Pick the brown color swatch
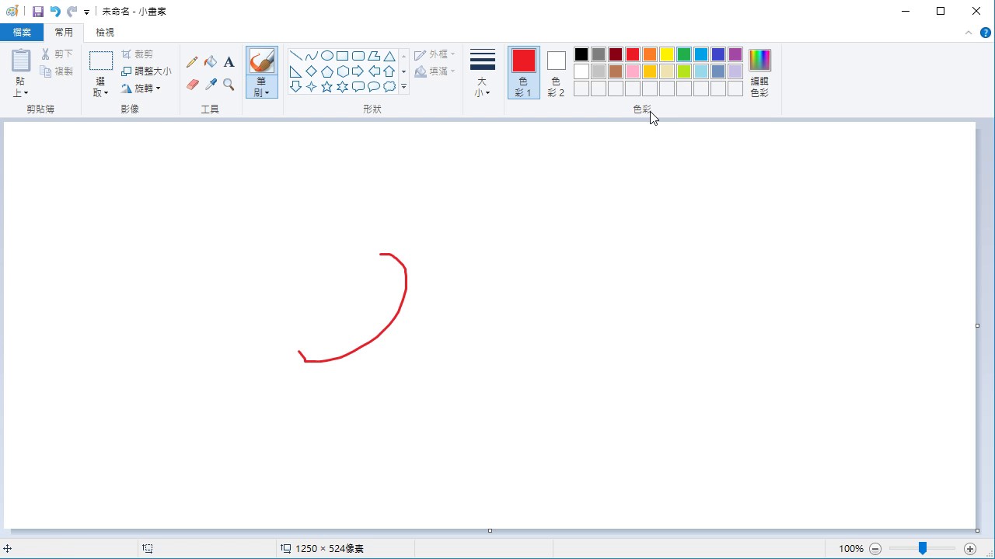Image resolution: width=995 pixels, height=559 pixels. 616,71
